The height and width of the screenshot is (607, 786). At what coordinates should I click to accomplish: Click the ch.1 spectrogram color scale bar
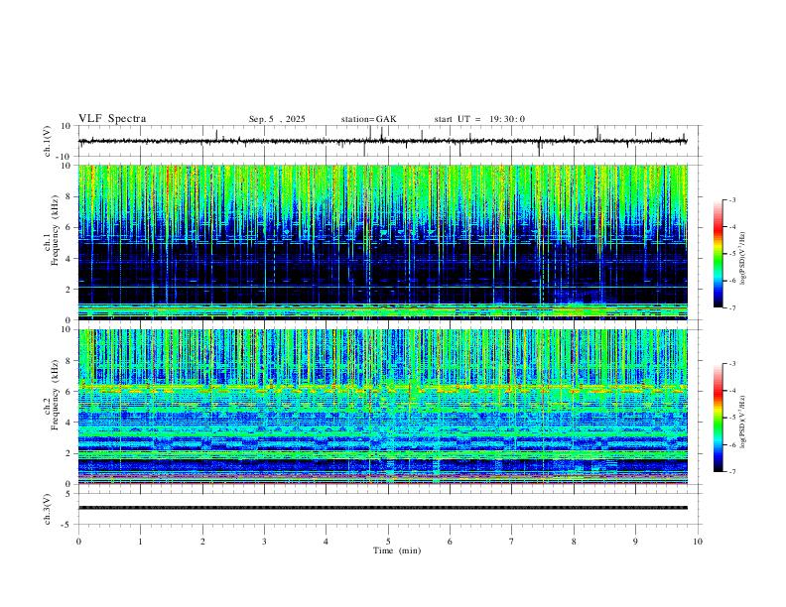pos(719,254)
